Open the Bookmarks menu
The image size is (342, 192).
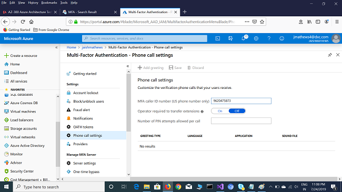(x=49, y=3)
